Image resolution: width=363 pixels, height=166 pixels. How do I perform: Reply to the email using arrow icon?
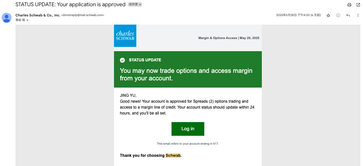[x=348, y=15]
